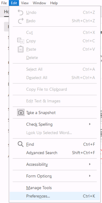
Task: Click the Paste clipboard icon
Action: tap(21, 49)
